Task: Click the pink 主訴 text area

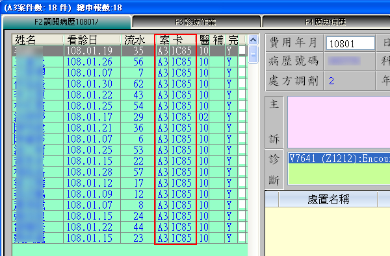Action: [339, 122]
